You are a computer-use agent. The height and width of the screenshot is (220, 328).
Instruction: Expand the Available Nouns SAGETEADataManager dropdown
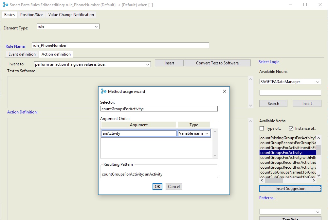tap(318, 82)
